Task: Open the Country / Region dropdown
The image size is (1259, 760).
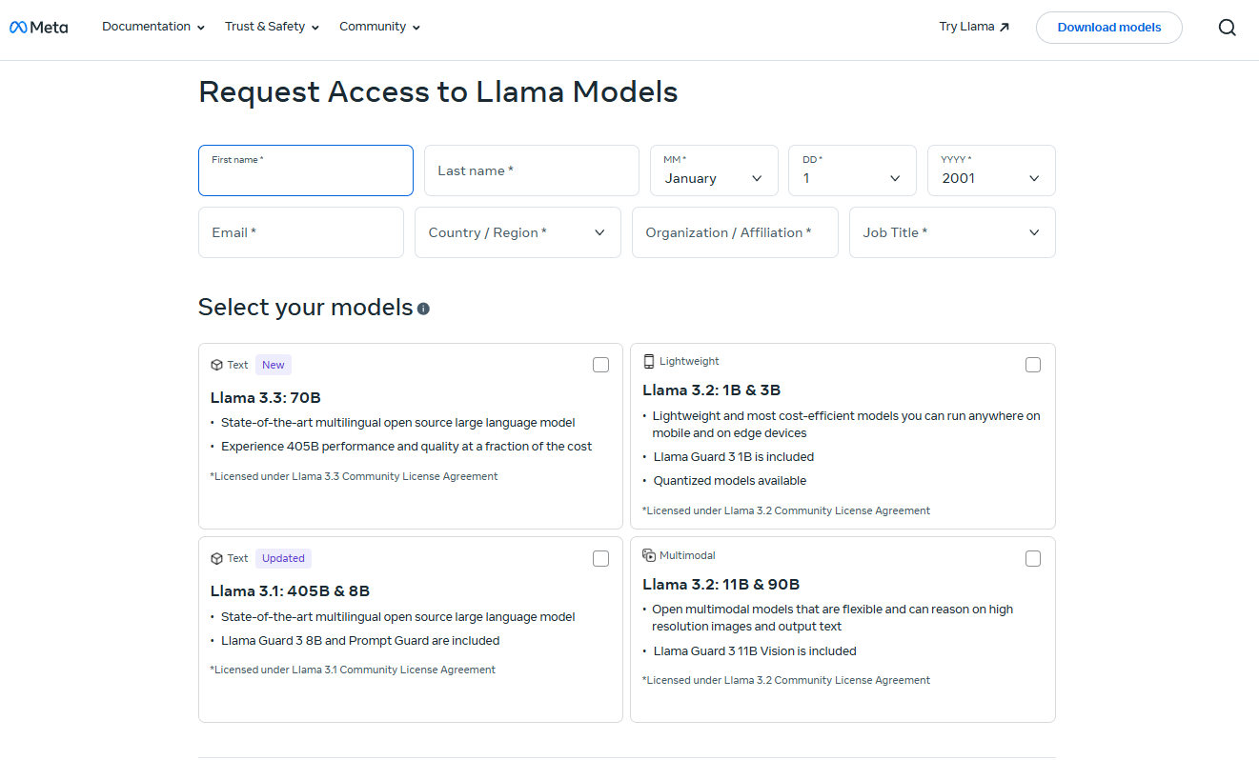Action: point(518,232)
